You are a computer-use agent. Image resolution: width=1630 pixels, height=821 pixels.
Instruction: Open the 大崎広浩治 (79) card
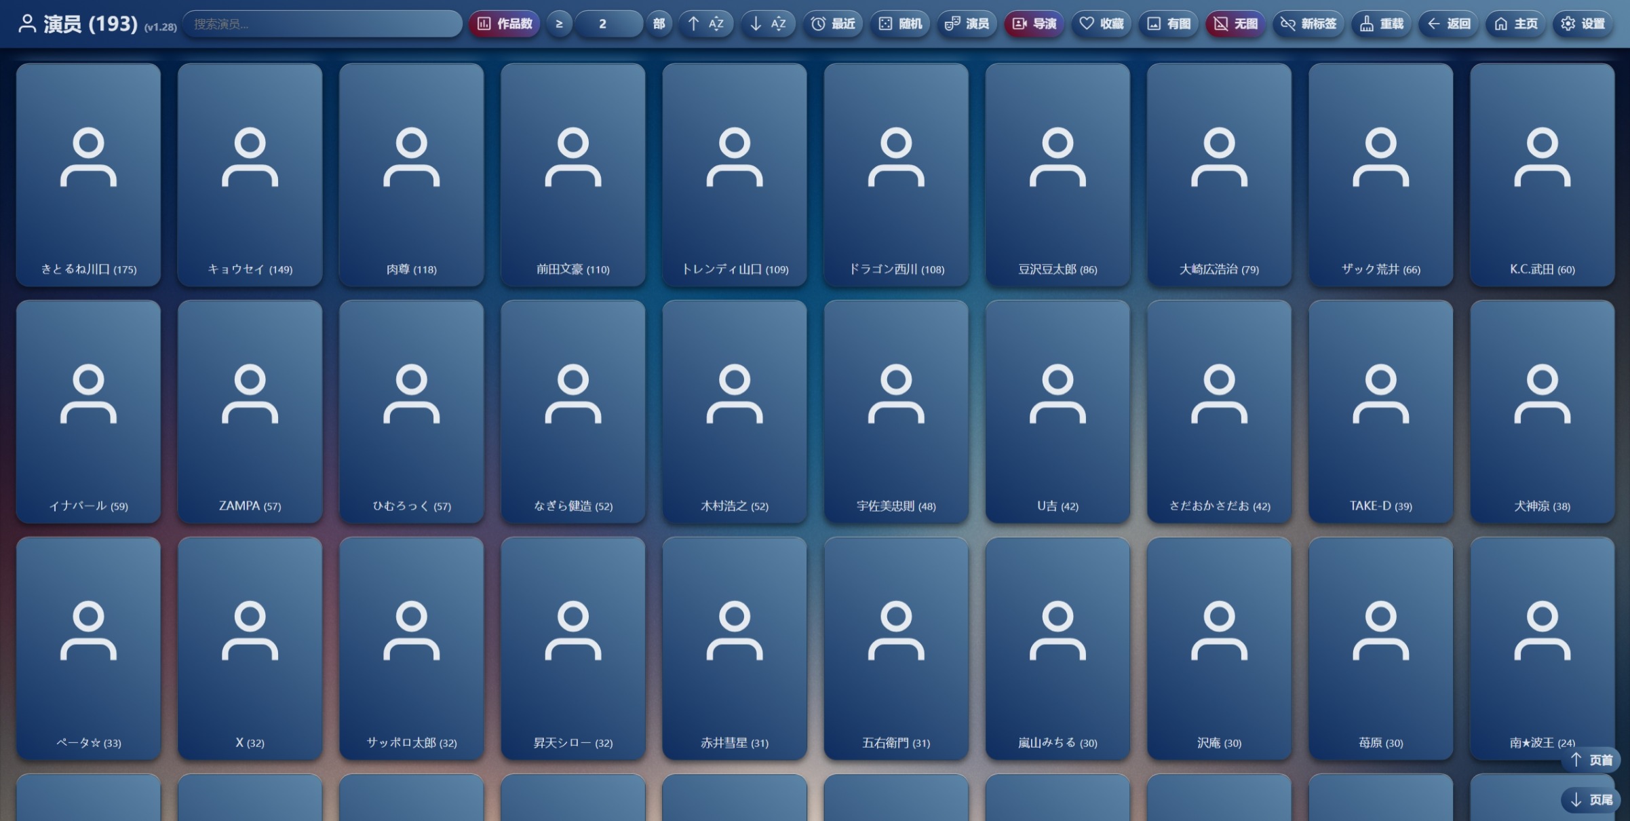(x=1219, y=174)
